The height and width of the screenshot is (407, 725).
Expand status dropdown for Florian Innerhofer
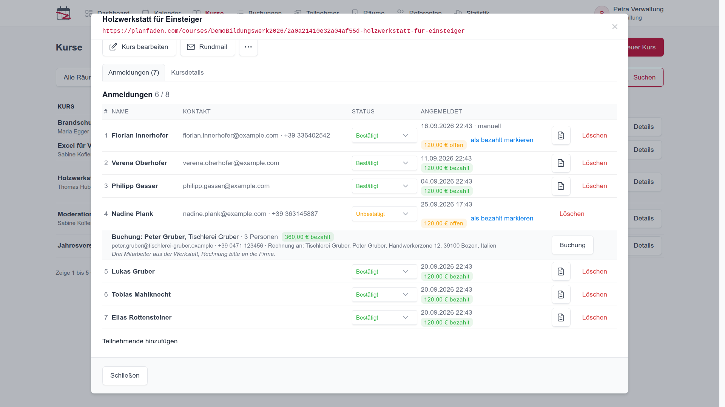point(384,135)
